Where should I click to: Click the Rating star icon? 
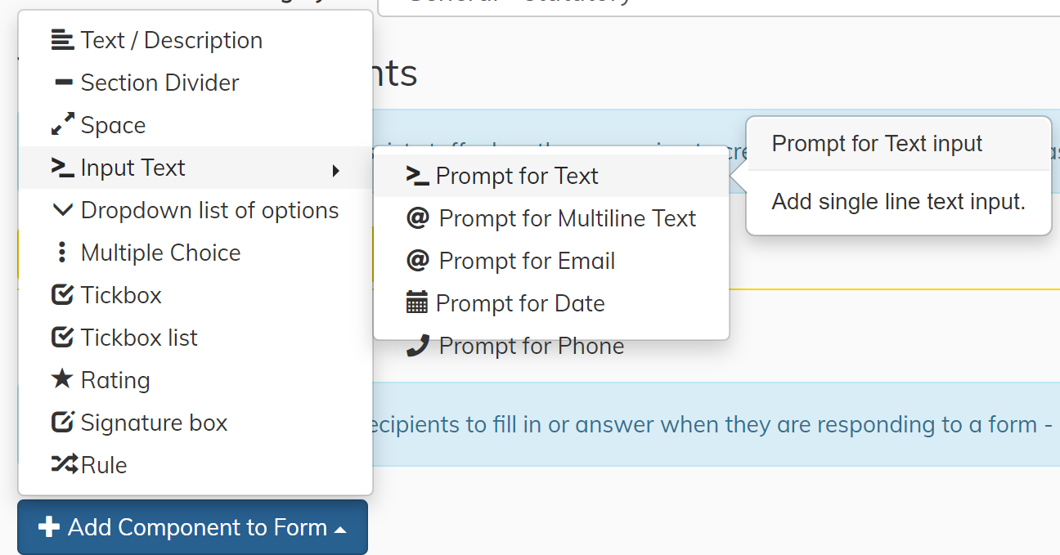click(62, 380)
